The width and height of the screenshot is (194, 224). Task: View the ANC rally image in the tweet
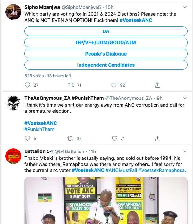tap(106, 200)
